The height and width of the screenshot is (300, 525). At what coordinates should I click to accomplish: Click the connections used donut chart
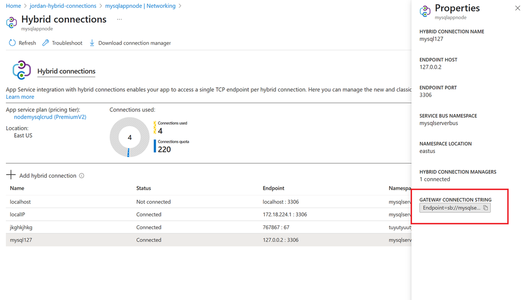pyautogui.click(x=130, y=137)
